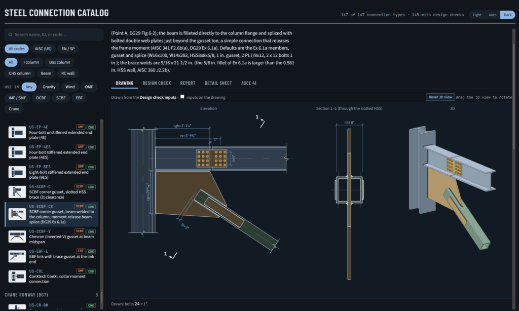Select the US-EP-4E connection thumbnail icon
519x311 pixels.
pos(17,132)
